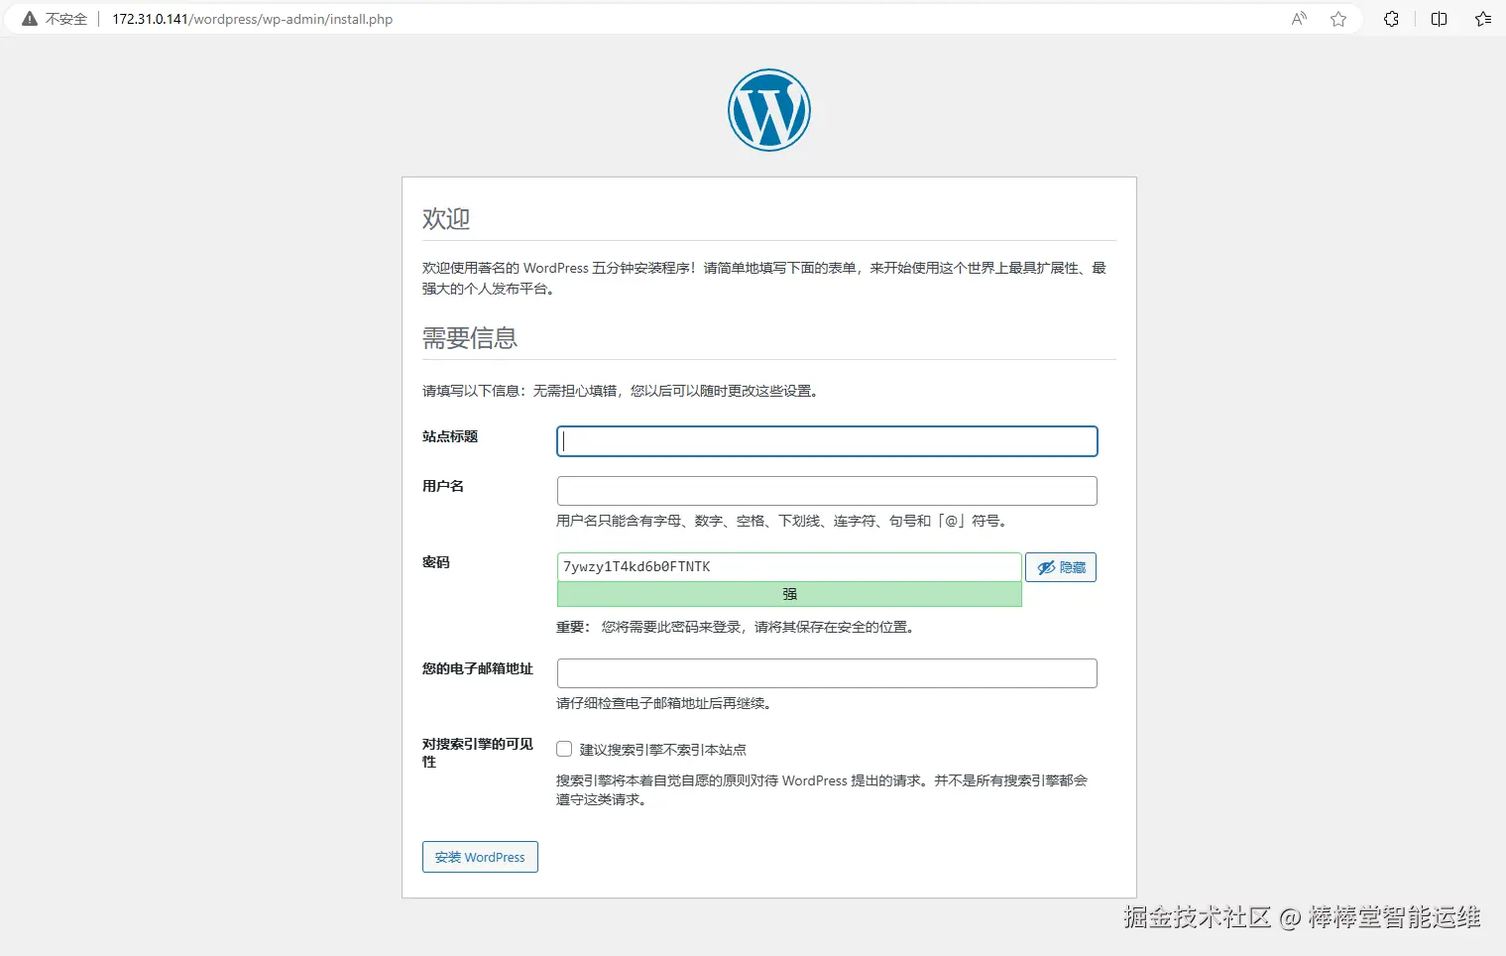Image resolution: width=1506 pixels, height=956 pixels.
Task: Click the 用户名只能含有字母 hint text
Action: (x=784, y=521)
